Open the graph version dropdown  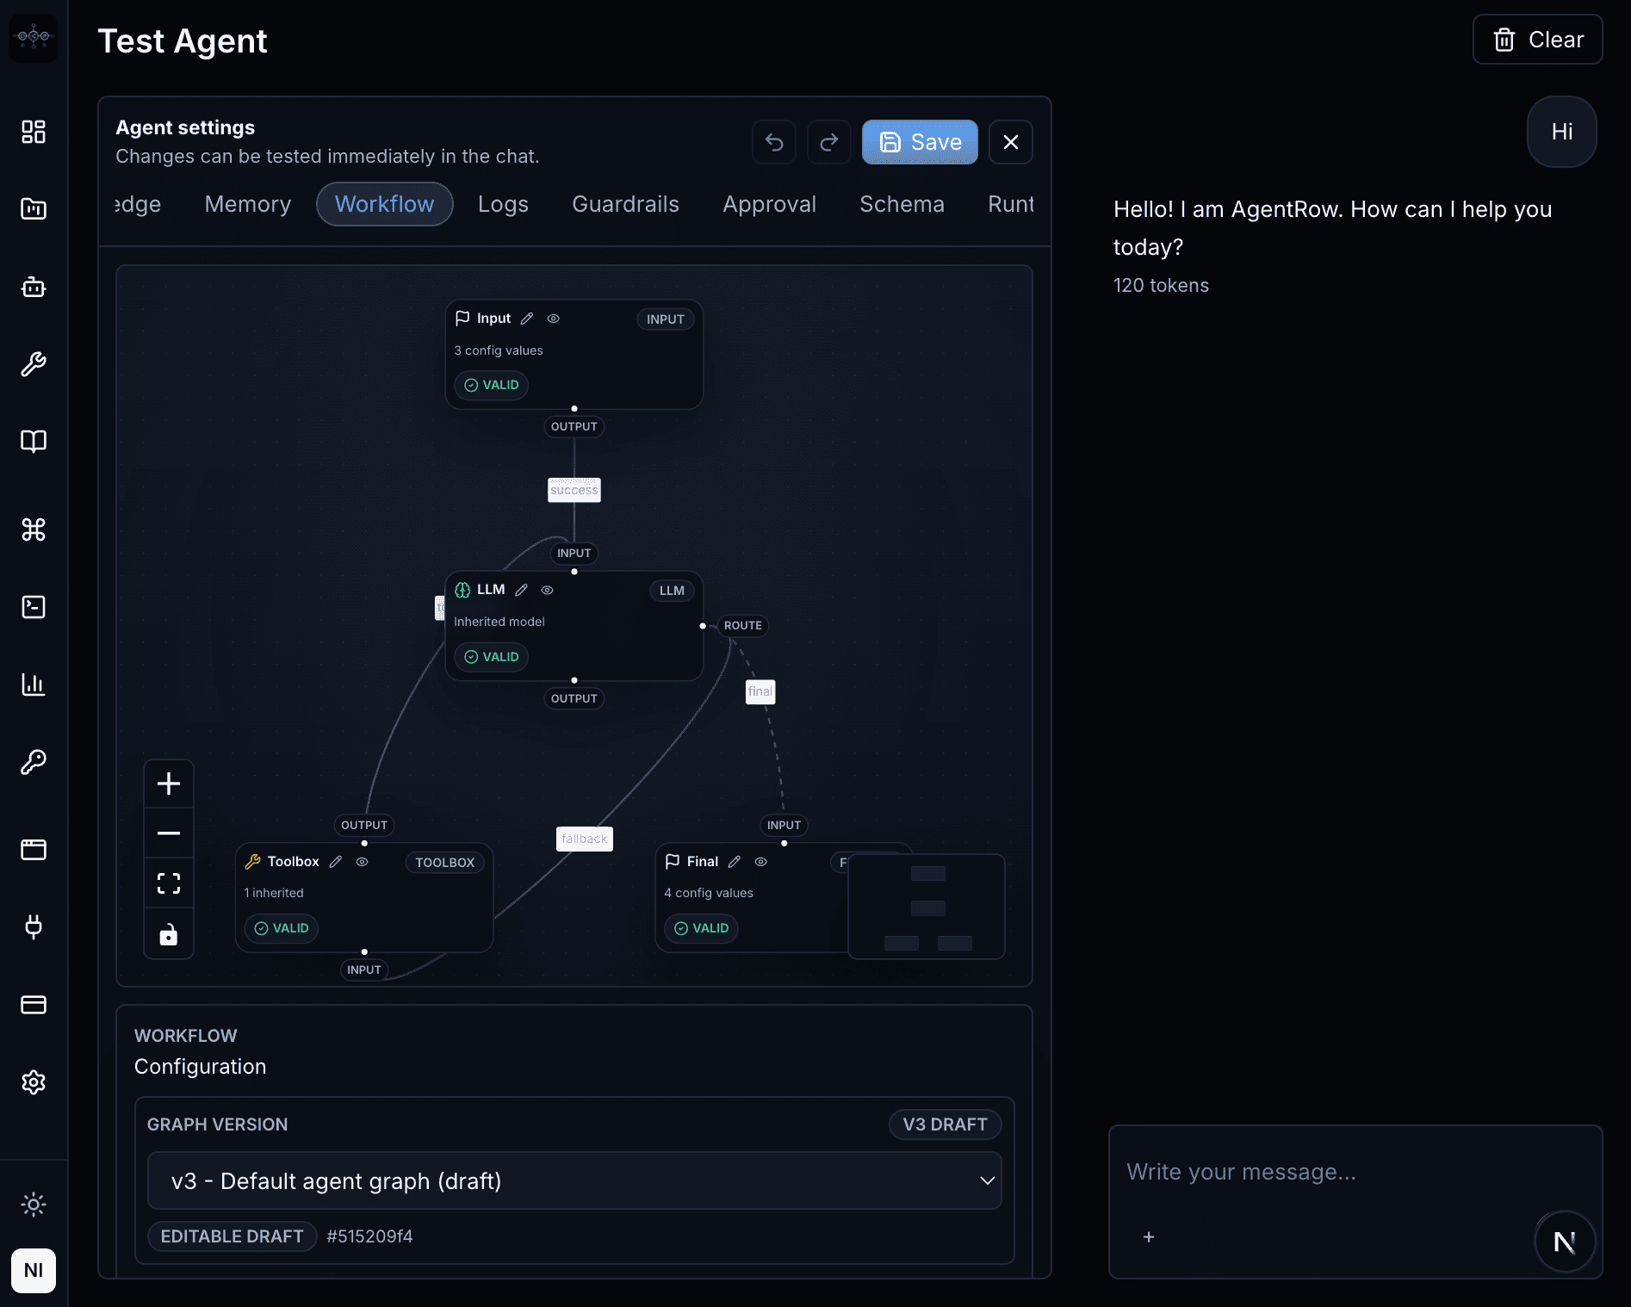click(x=574, y=1180)
